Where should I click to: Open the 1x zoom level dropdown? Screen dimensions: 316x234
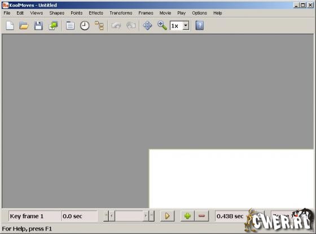(x=186, y=25)
